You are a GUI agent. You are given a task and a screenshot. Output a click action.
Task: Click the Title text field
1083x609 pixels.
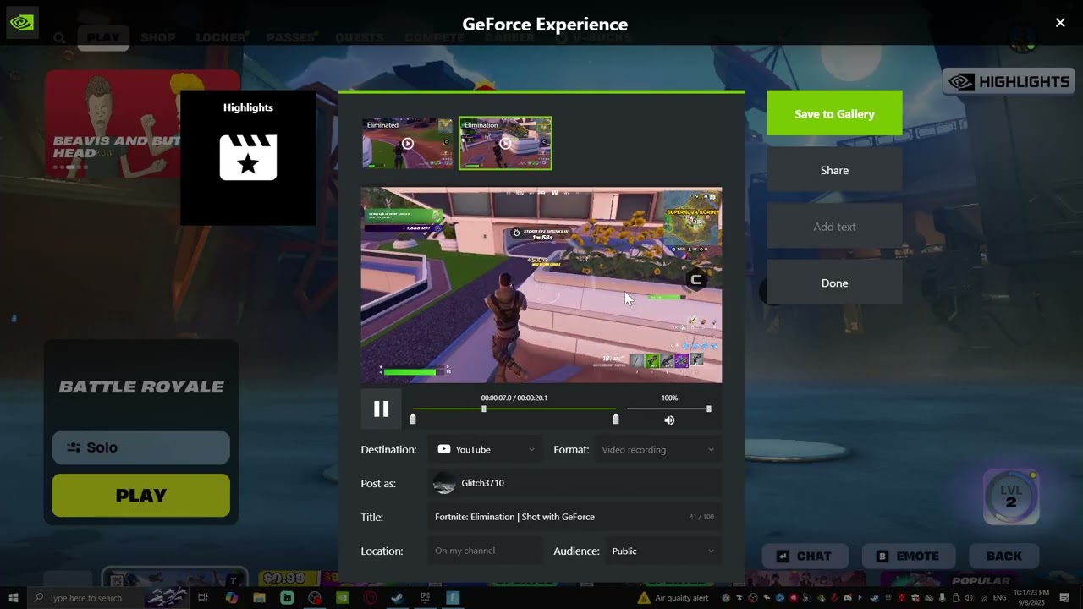(574, 517)
